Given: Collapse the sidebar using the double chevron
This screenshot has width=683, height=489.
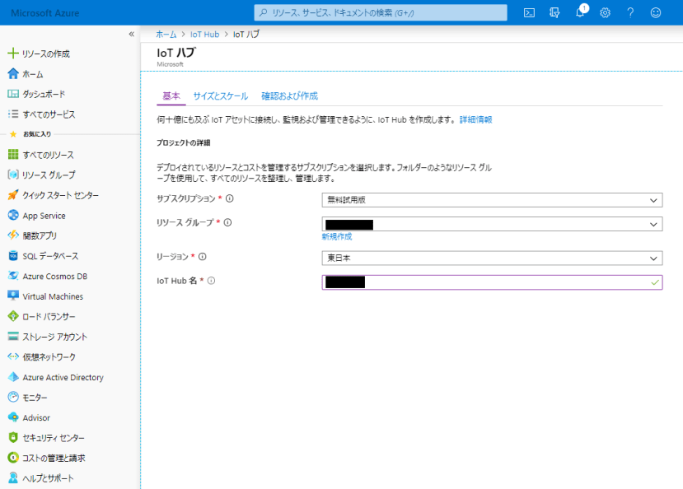Looking at the screenshot, I should 132,34.
